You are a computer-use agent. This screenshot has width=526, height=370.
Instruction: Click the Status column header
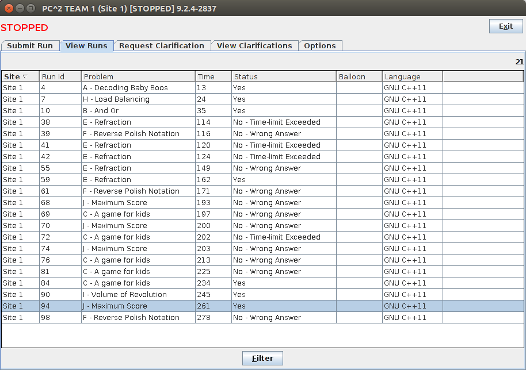(x=284, y=76)
